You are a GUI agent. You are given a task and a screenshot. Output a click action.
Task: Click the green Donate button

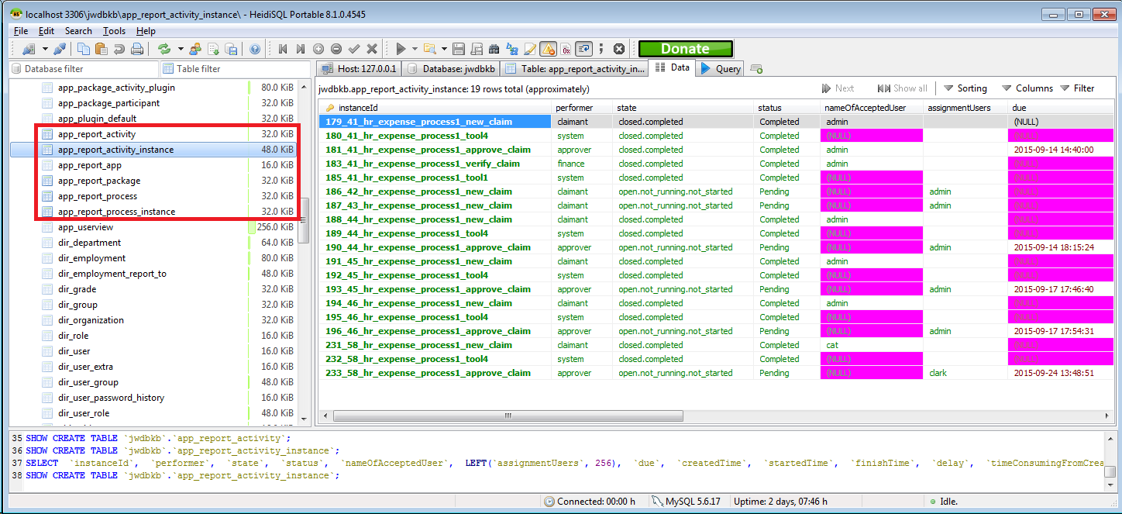click(685, 49)
